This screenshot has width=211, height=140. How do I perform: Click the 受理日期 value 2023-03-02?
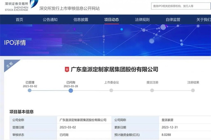click(x=68, y=127)
